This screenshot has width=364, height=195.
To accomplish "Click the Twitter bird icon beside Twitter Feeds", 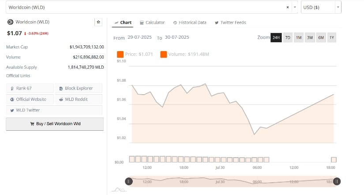I will (x=217, y=23).
